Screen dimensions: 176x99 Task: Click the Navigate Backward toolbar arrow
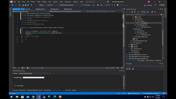tap(12, 5)
